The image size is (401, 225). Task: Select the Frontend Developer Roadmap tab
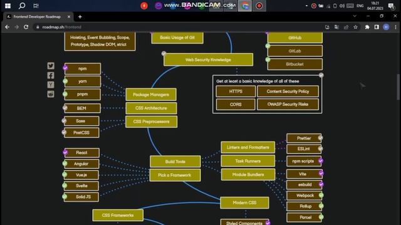pyautogui.click(x=38, y=17)
